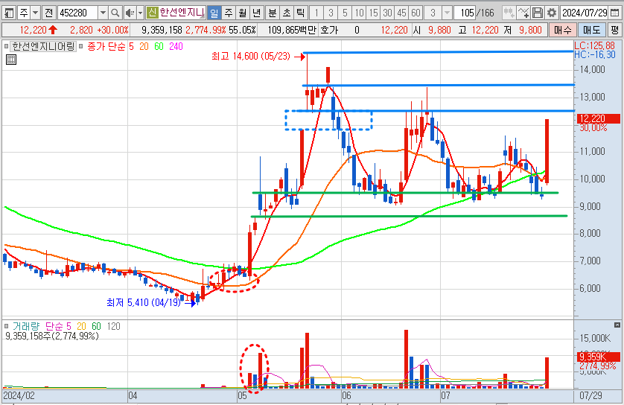Click the 최저 5,410 (04/19) low label
This screenshot has width=624, height=405.
tap(144, 303)
